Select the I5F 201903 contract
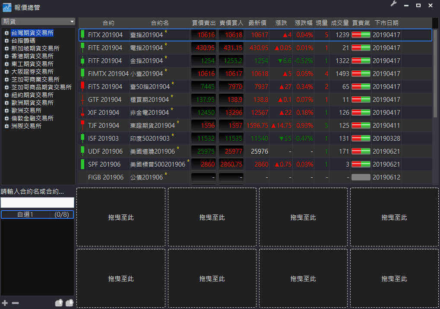The image size is (440, 309). [x=103, y=138]
